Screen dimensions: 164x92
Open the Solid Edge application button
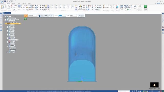[2, 2]
